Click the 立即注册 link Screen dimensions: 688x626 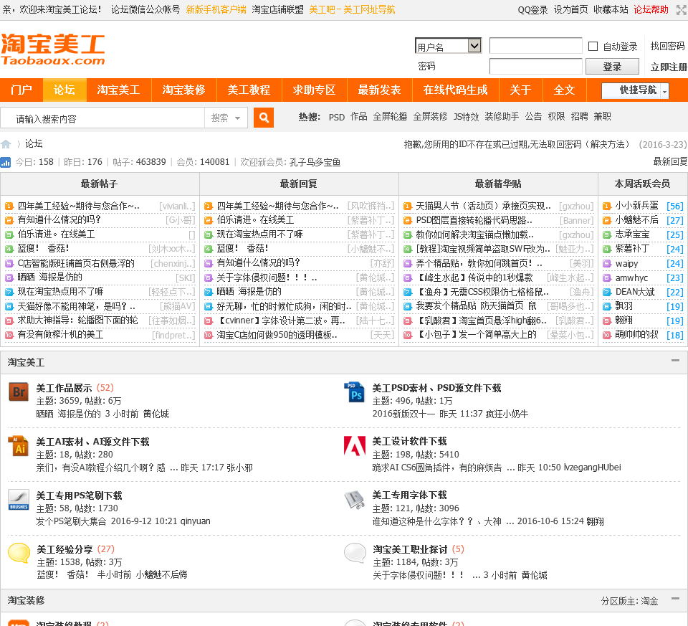669,67
